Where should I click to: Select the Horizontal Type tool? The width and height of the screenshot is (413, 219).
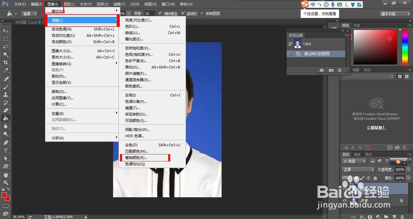(x=6, y=151)
